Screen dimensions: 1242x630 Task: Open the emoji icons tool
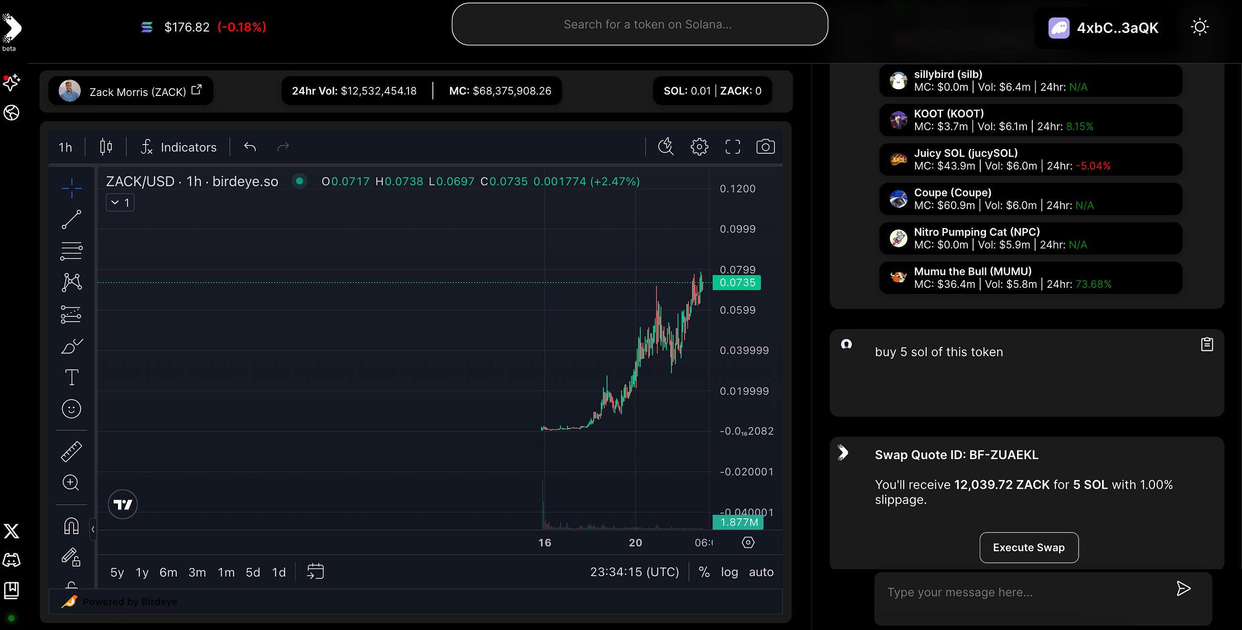tap(71, 409)
